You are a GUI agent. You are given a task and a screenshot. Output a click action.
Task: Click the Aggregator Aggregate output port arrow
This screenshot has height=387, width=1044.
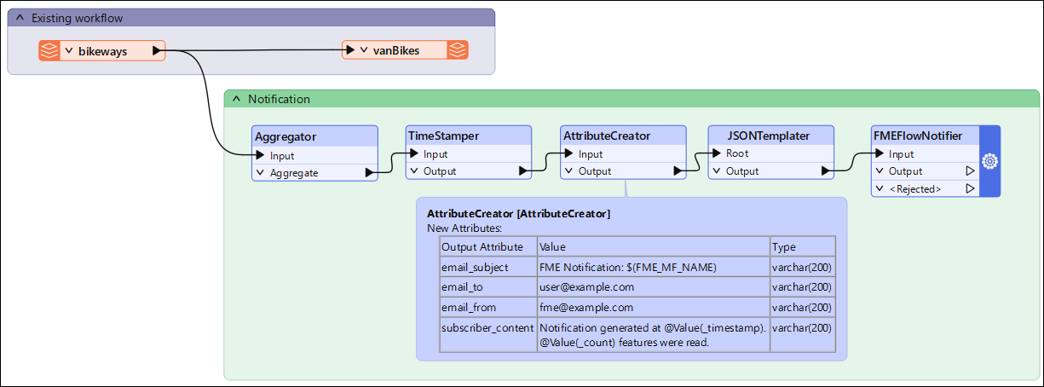pos(370,172)
